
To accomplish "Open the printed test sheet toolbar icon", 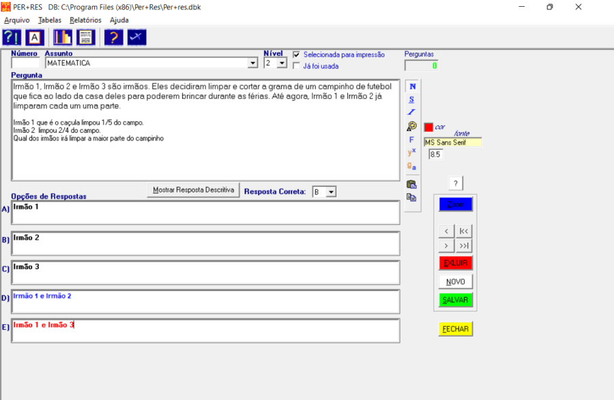I will tap(85, 37).
